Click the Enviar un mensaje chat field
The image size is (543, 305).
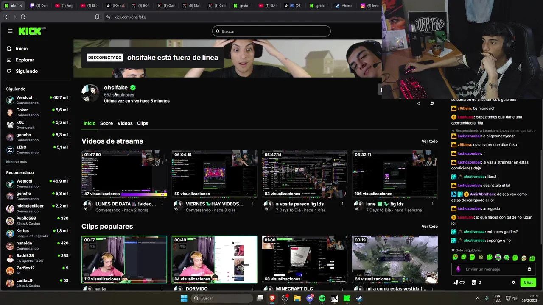click(x=494, y=269)
